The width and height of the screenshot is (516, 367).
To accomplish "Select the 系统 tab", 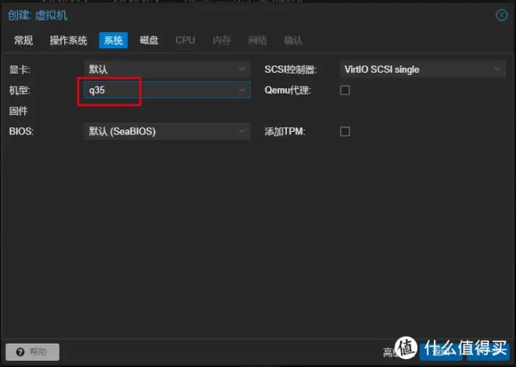I will click(x=113, y=40).
